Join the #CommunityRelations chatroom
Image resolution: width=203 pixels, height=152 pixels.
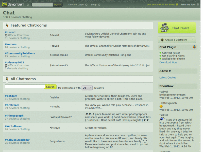tap(20, 53)
